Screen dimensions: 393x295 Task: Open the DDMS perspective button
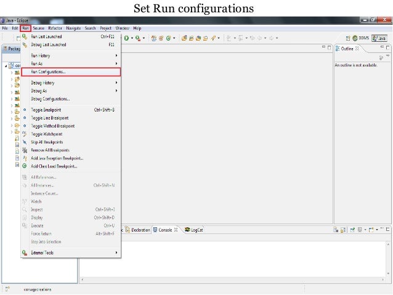[361, 38]
